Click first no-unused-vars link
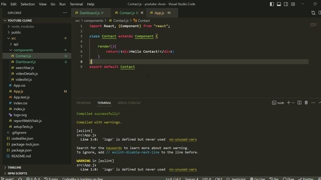Screen dimensions: 321x180 click(x=183, y=139)
